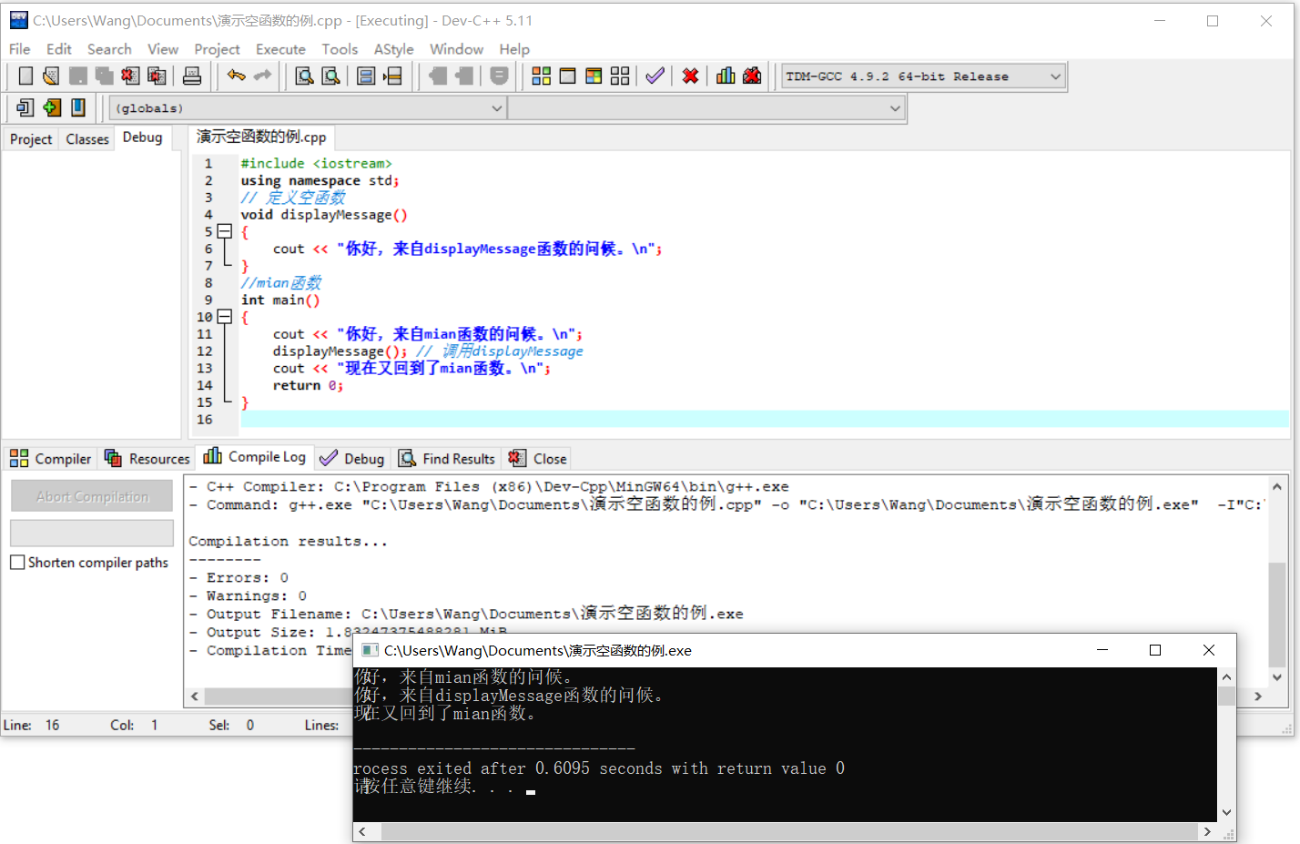
Task: Create a new source file from toolbar
Action: click(x=25, y=76)
